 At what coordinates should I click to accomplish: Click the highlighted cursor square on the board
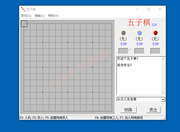point(24,24)
